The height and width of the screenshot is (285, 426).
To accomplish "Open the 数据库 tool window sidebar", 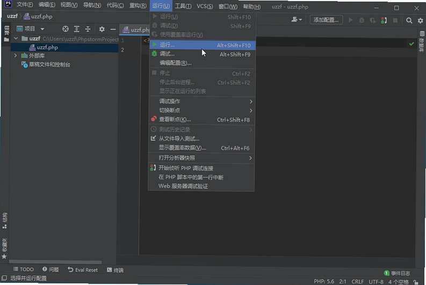I will 421,41.
